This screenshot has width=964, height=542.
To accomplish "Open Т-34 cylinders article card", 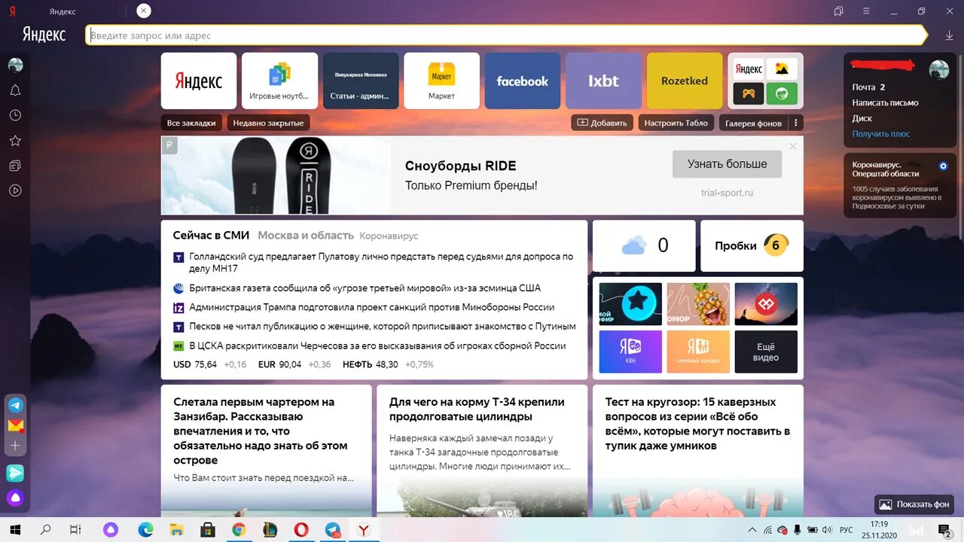I will pos(482,451).
